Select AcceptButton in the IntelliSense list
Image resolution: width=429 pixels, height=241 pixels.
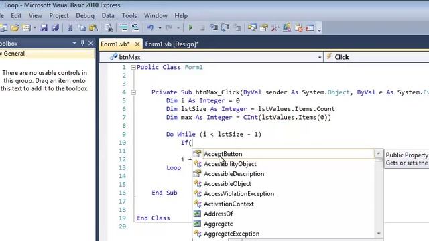(283, 154)
